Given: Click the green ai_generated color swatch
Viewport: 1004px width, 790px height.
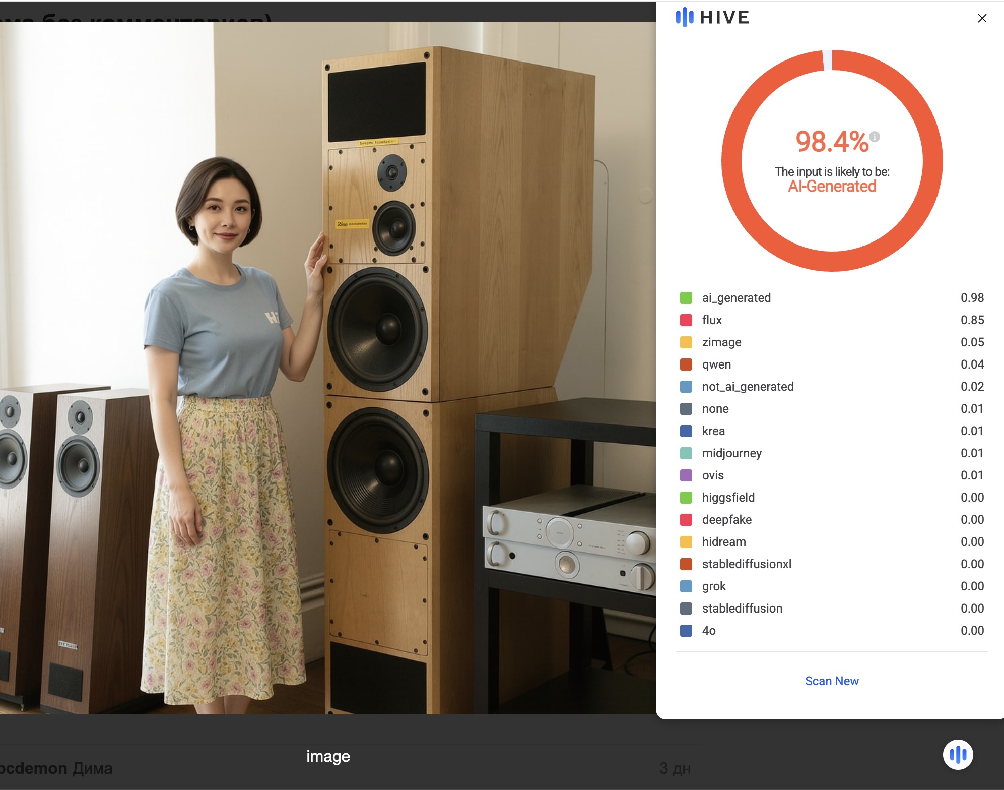Looking at the screenshot, I should coord(686,298).
